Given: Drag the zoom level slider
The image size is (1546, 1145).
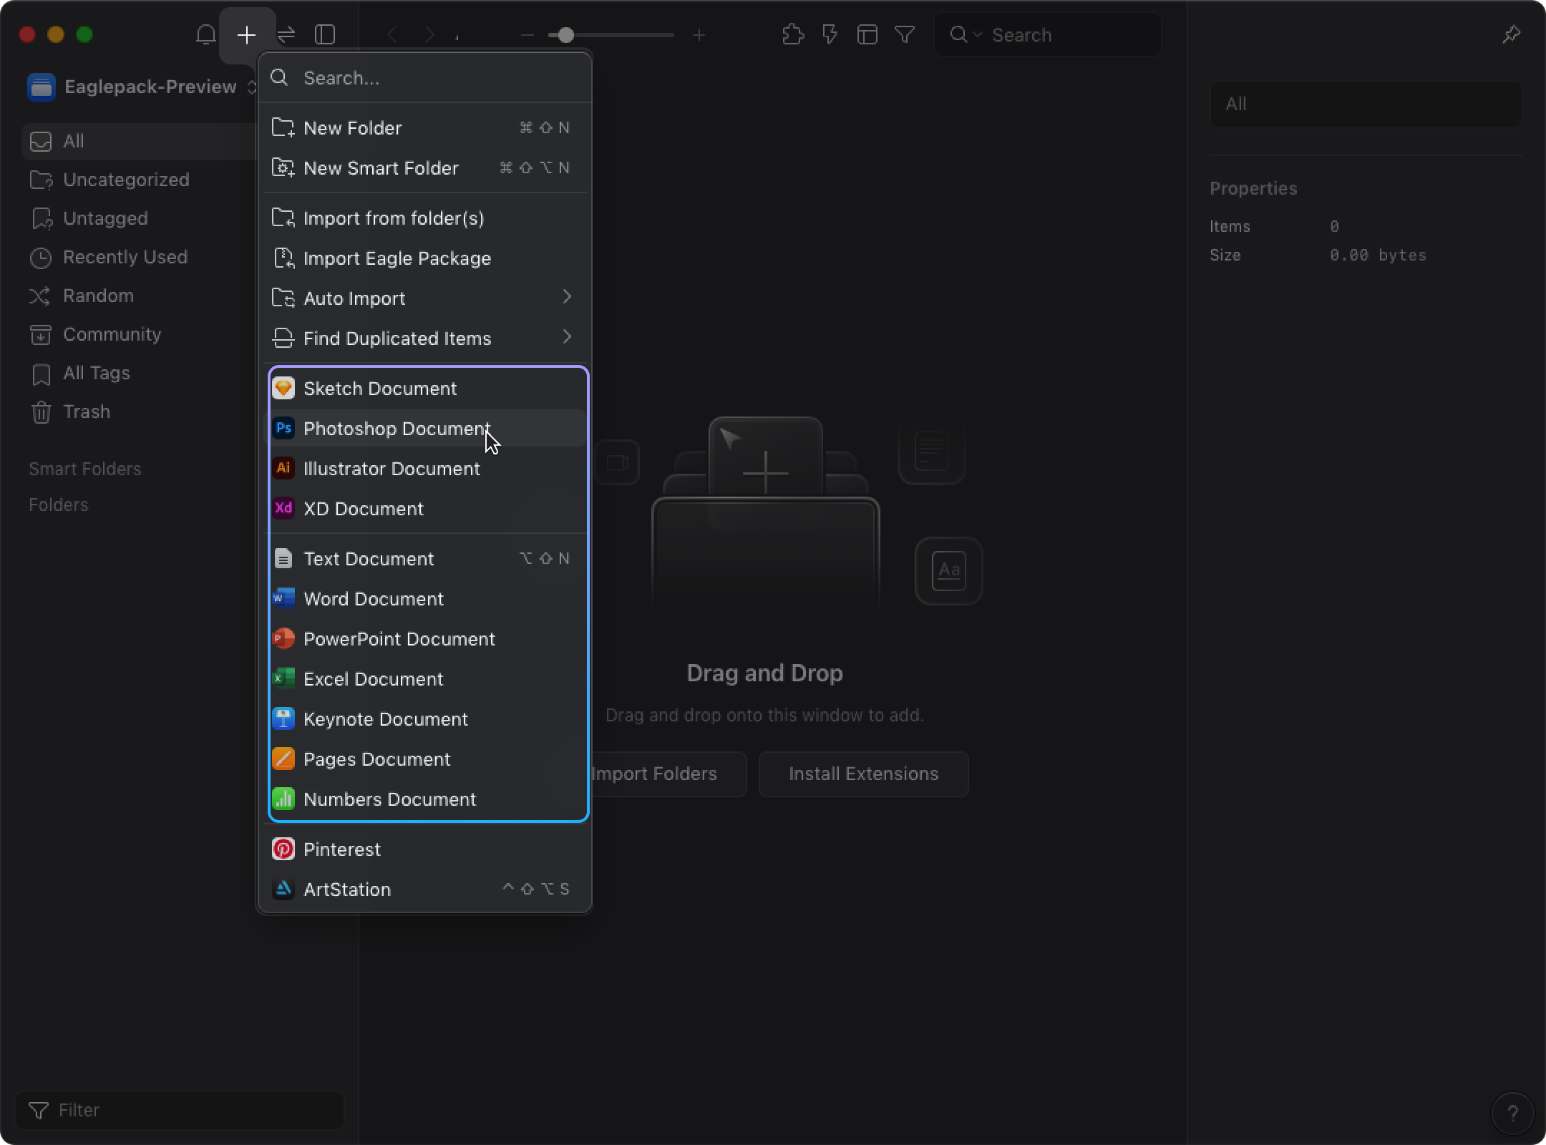Looking at the screenshot, I should pyautogui.click(x=565, y=34).
